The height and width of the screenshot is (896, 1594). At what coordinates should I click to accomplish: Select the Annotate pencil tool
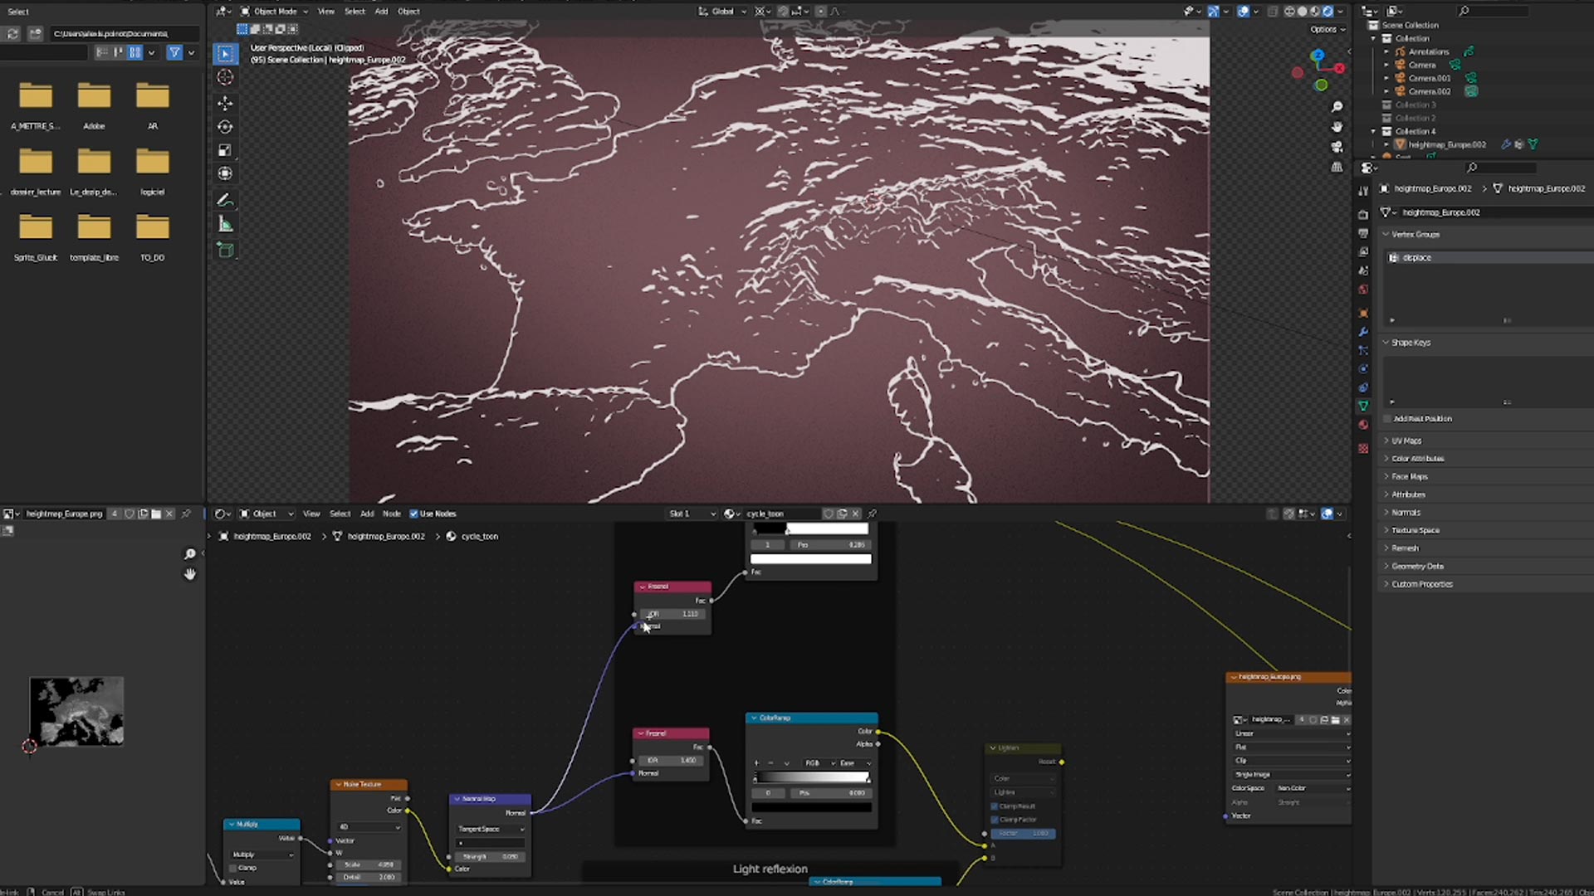pos(225,200)
